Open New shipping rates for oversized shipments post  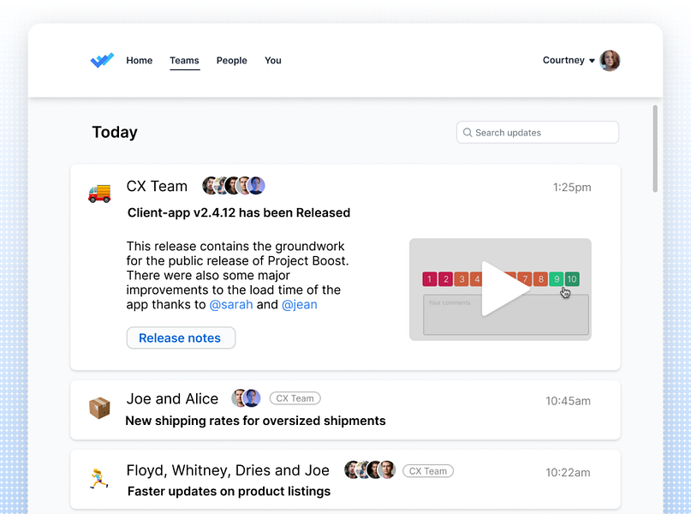[x=256, y=421]
